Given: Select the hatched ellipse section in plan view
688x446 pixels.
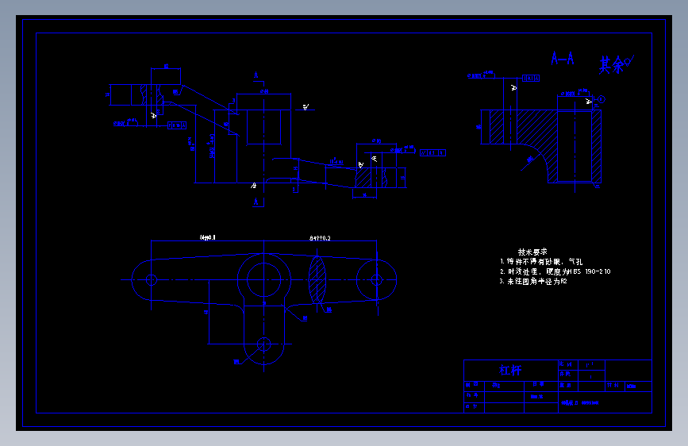Looking at the screenshot, I should (x=317, y=279).
